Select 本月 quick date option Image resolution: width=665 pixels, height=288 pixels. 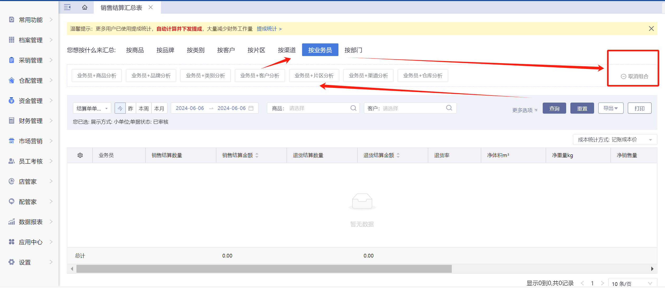point(159,108)
